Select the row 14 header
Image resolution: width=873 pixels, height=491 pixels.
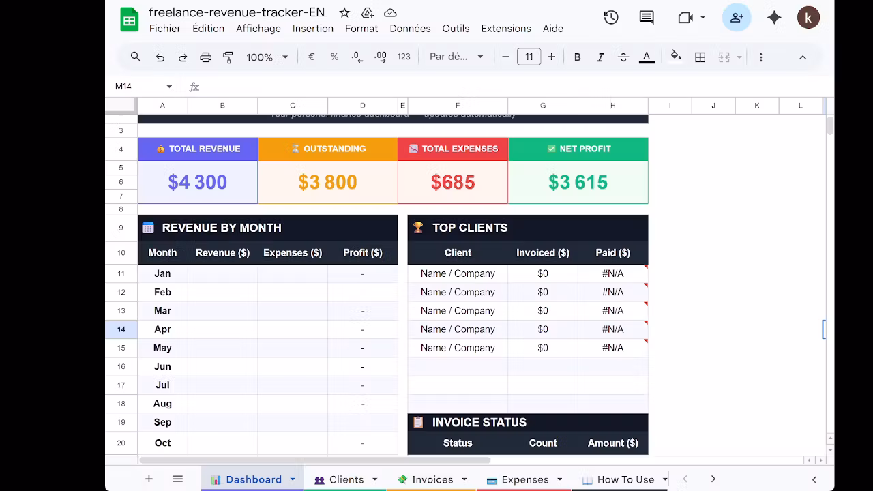click(x=121, y=329)
